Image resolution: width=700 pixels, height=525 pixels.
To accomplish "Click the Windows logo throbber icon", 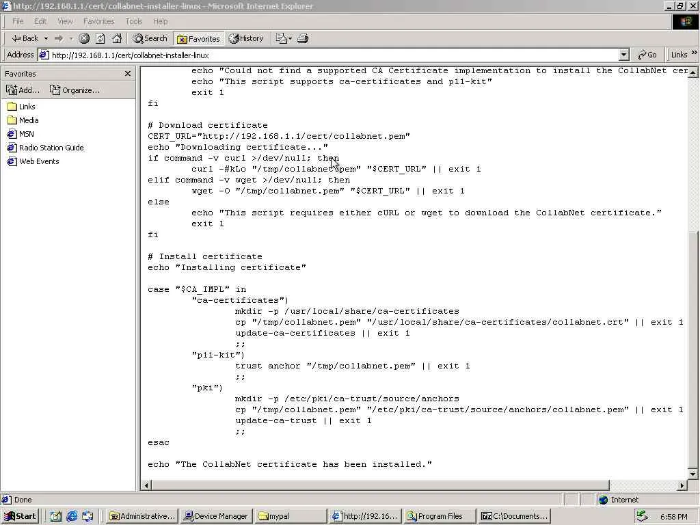I will point(685,22).
